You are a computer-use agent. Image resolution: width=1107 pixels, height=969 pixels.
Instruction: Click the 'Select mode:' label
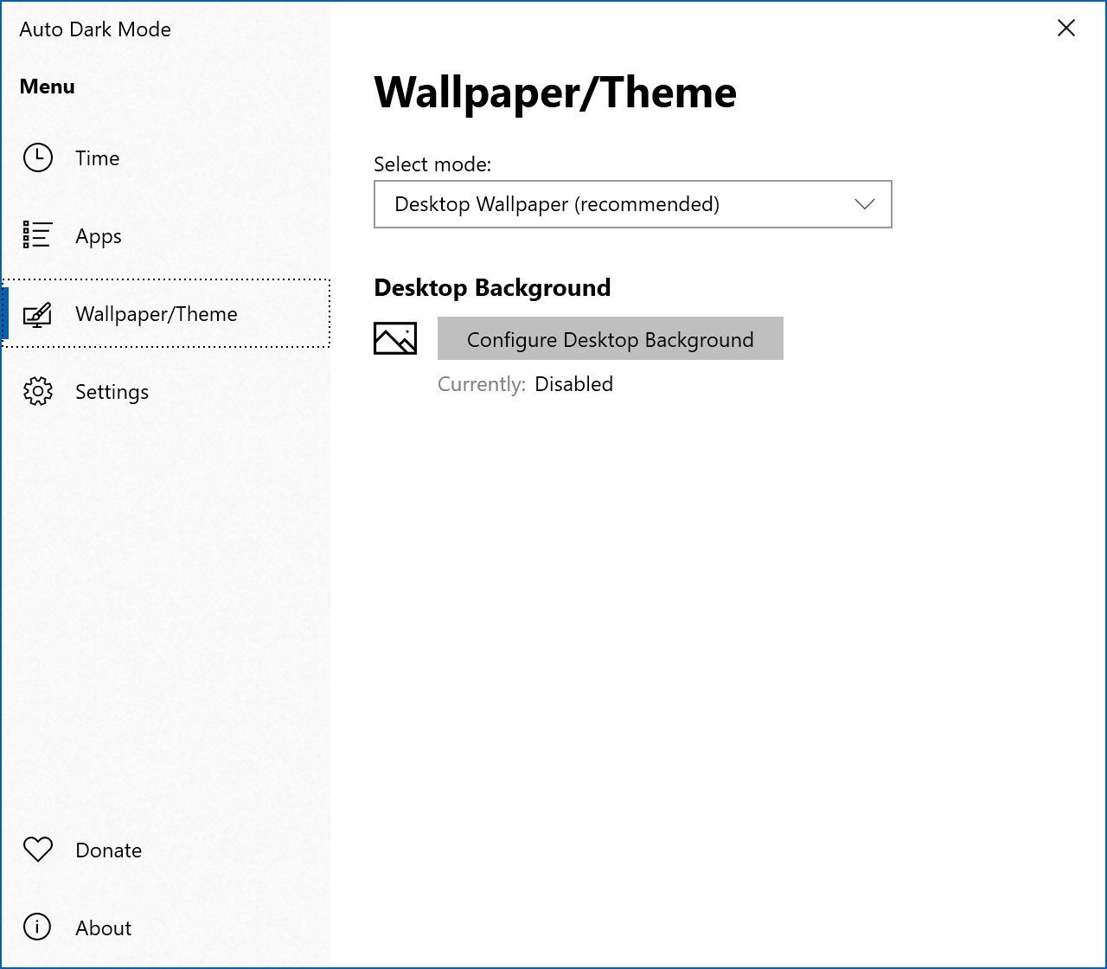432,164
